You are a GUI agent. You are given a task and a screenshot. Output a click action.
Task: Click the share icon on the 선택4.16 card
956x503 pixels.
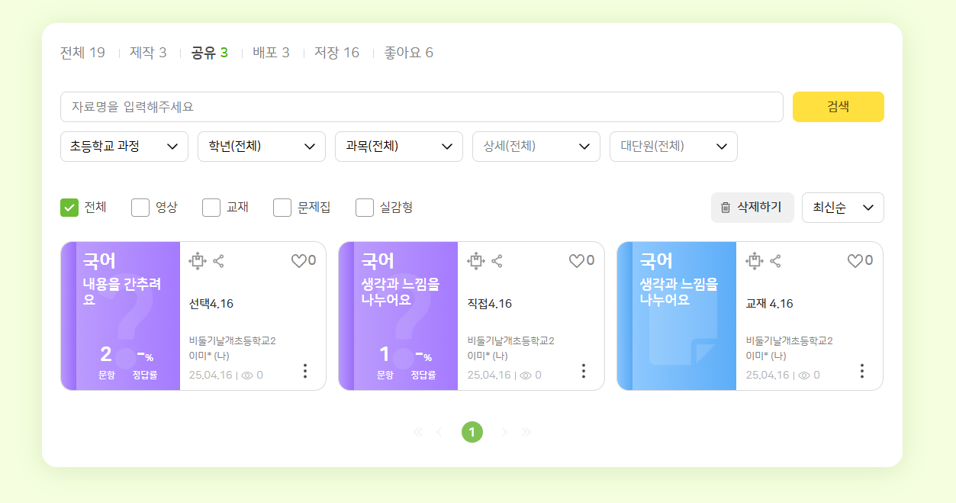point(218,261)
